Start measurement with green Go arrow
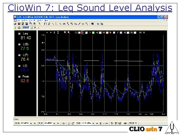180x135 pixels. click(x=15, y=28)
